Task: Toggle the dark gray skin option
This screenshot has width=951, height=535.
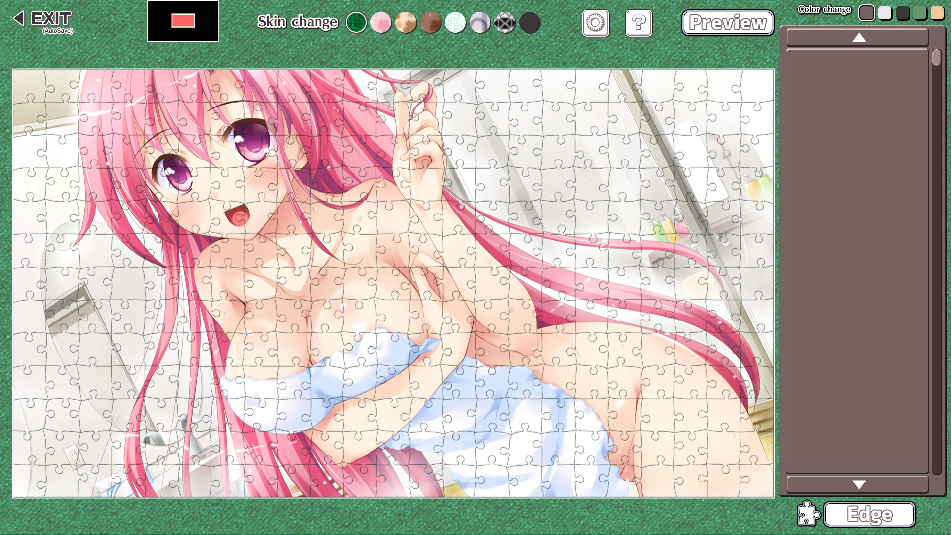Action: pos(529,23)
